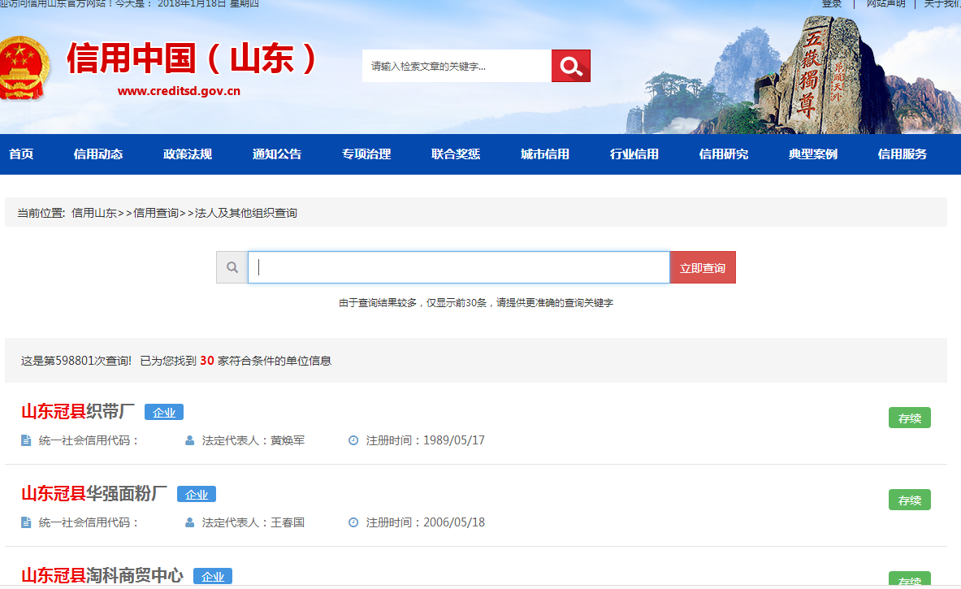This screenshot has height=589, width=961.
Task: Click 信用山东 in breadcrumb
Action: click(x=93, y=213)
